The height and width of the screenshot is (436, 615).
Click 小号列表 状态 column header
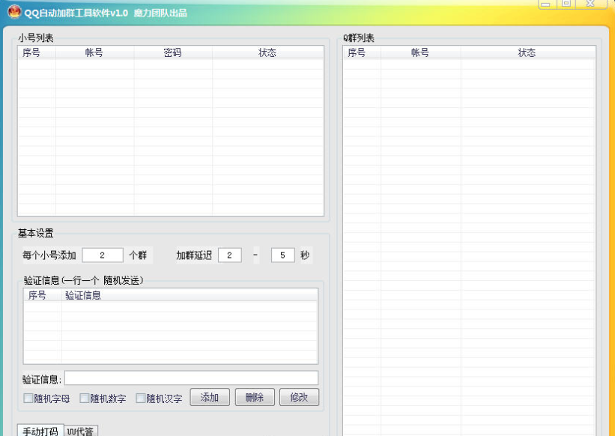click(267, 52)
